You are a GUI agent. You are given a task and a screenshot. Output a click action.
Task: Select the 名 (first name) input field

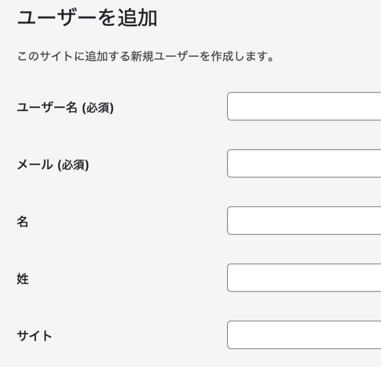click(x=304, y=221)
